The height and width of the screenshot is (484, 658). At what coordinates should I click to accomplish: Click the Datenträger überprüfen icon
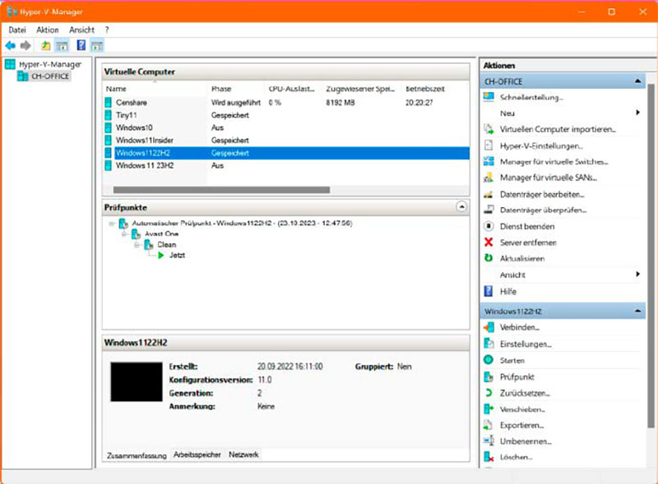coord(489,210)
